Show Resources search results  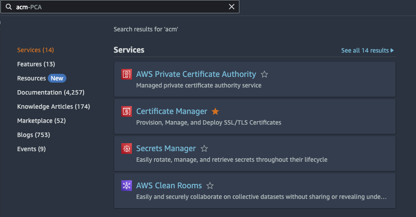coord(31,78)
